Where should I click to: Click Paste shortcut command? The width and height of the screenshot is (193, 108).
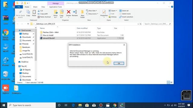coord(44,17)
